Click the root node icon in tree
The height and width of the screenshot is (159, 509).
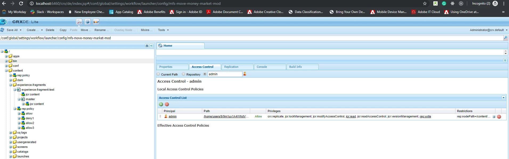tap(6, 51)
